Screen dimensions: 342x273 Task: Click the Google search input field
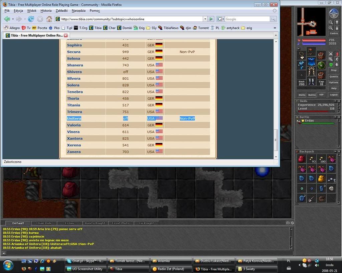pos(247,19)
